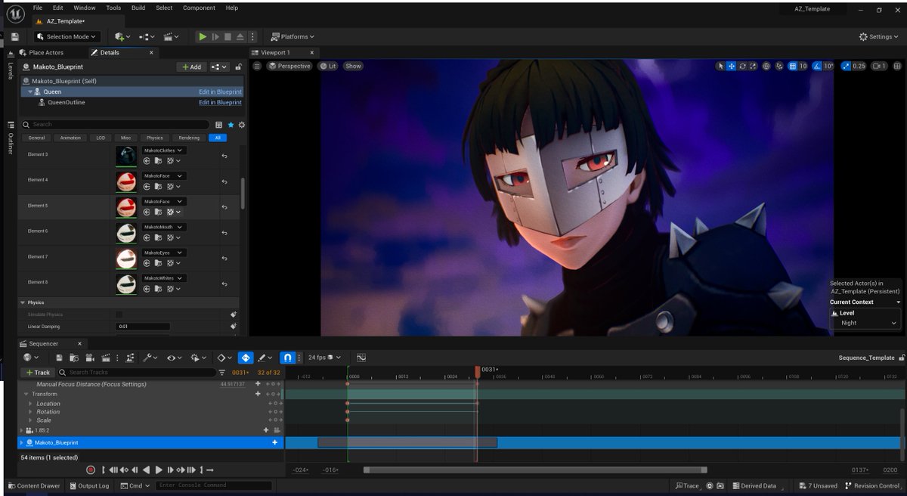Start Play in Editor with green arrow

203,36
